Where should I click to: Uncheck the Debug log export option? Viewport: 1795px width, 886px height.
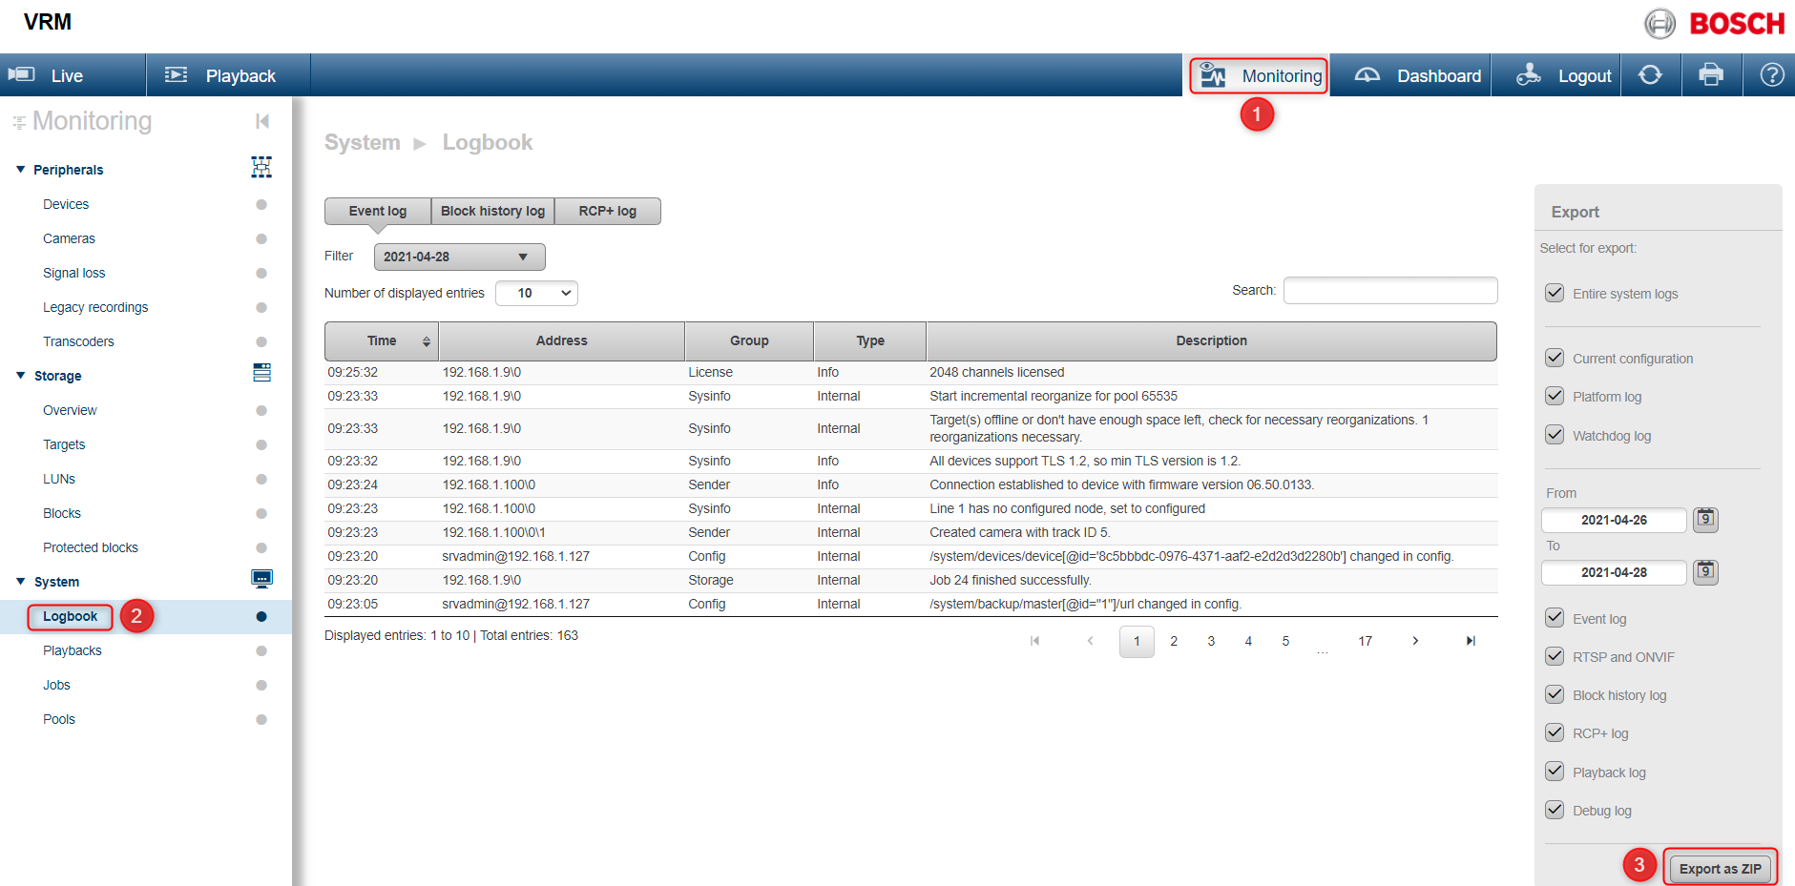(1555, 810)
